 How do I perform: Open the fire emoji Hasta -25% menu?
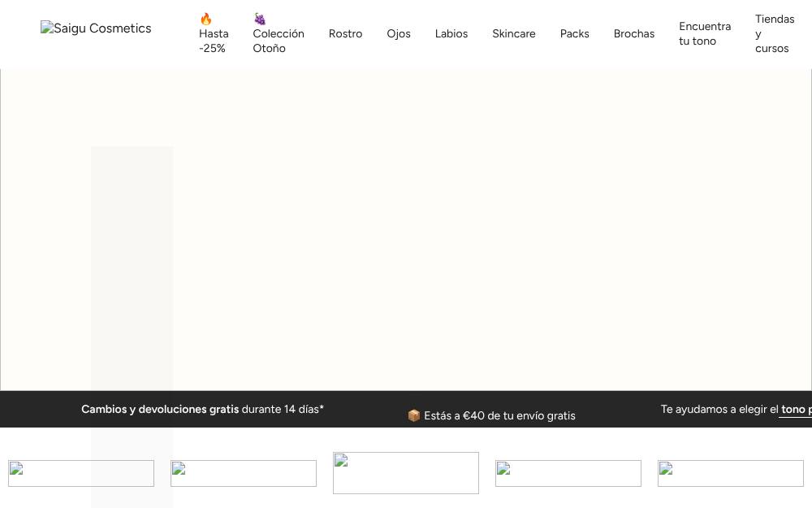coord(214,33)
